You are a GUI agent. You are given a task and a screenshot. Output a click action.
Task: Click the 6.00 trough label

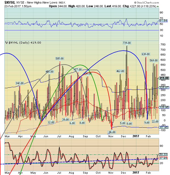tap(72, 123)
